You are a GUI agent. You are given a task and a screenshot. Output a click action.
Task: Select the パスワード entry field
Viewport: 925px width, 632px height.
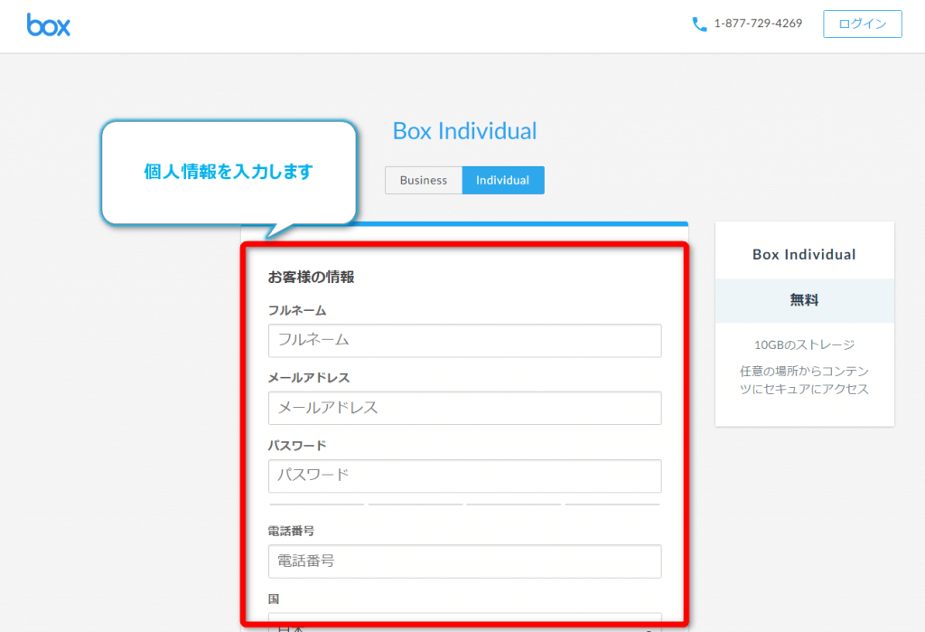pos(464,476)
